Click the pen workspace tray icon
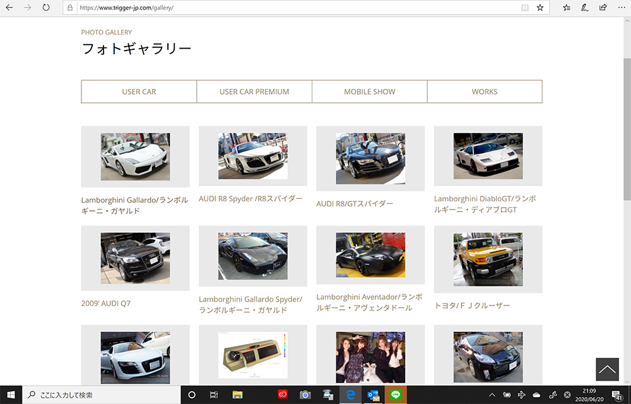Viewport: 631px width, 404px height. click(553, 395)
